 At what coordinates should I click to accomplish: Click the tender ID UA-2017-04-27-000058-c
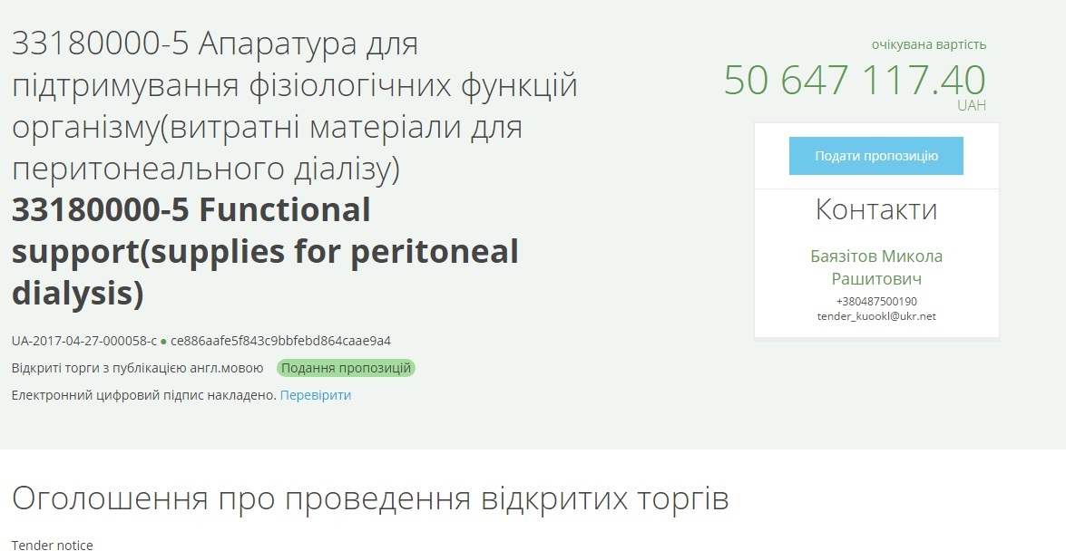click(84, 341)
